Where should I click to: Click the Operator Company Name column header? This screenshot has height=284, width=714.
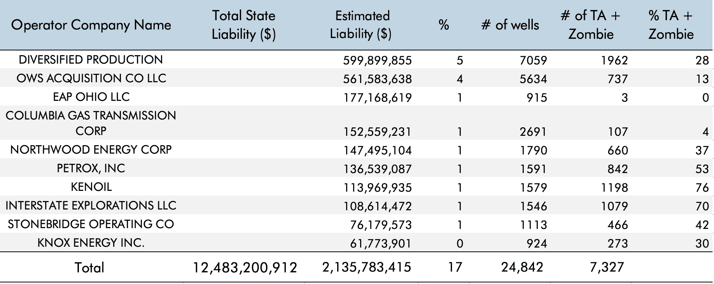pos(91,25)
